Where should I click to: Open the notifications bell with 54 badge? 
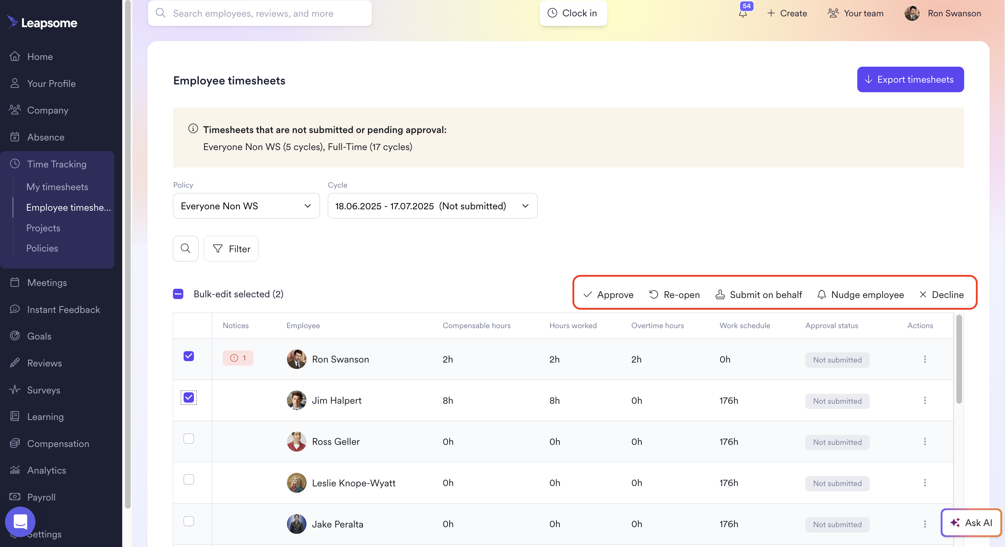(743, 13)
